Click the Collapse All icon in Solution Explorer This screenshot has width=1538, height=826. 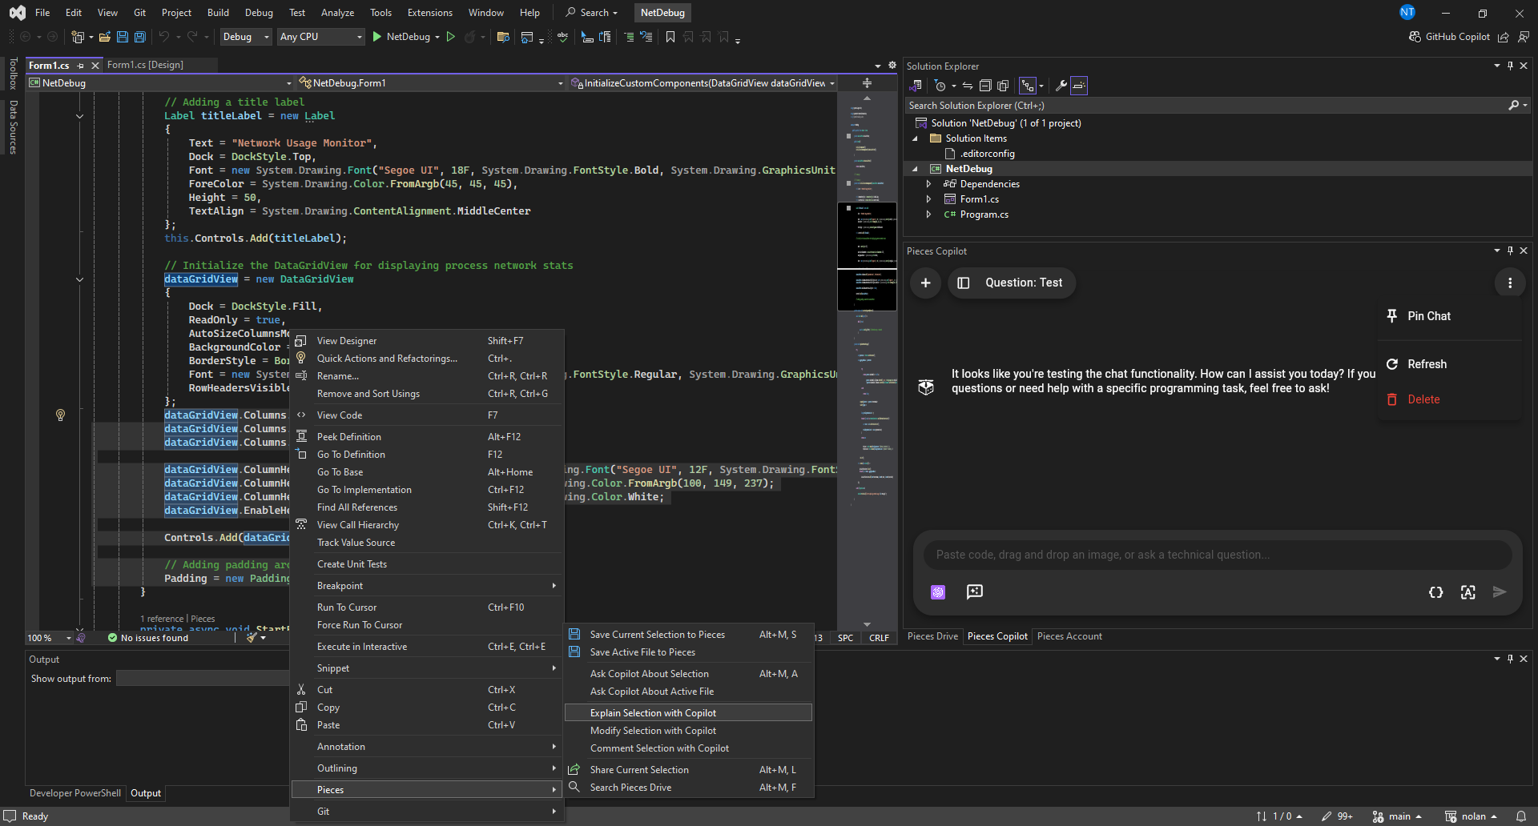985,86
